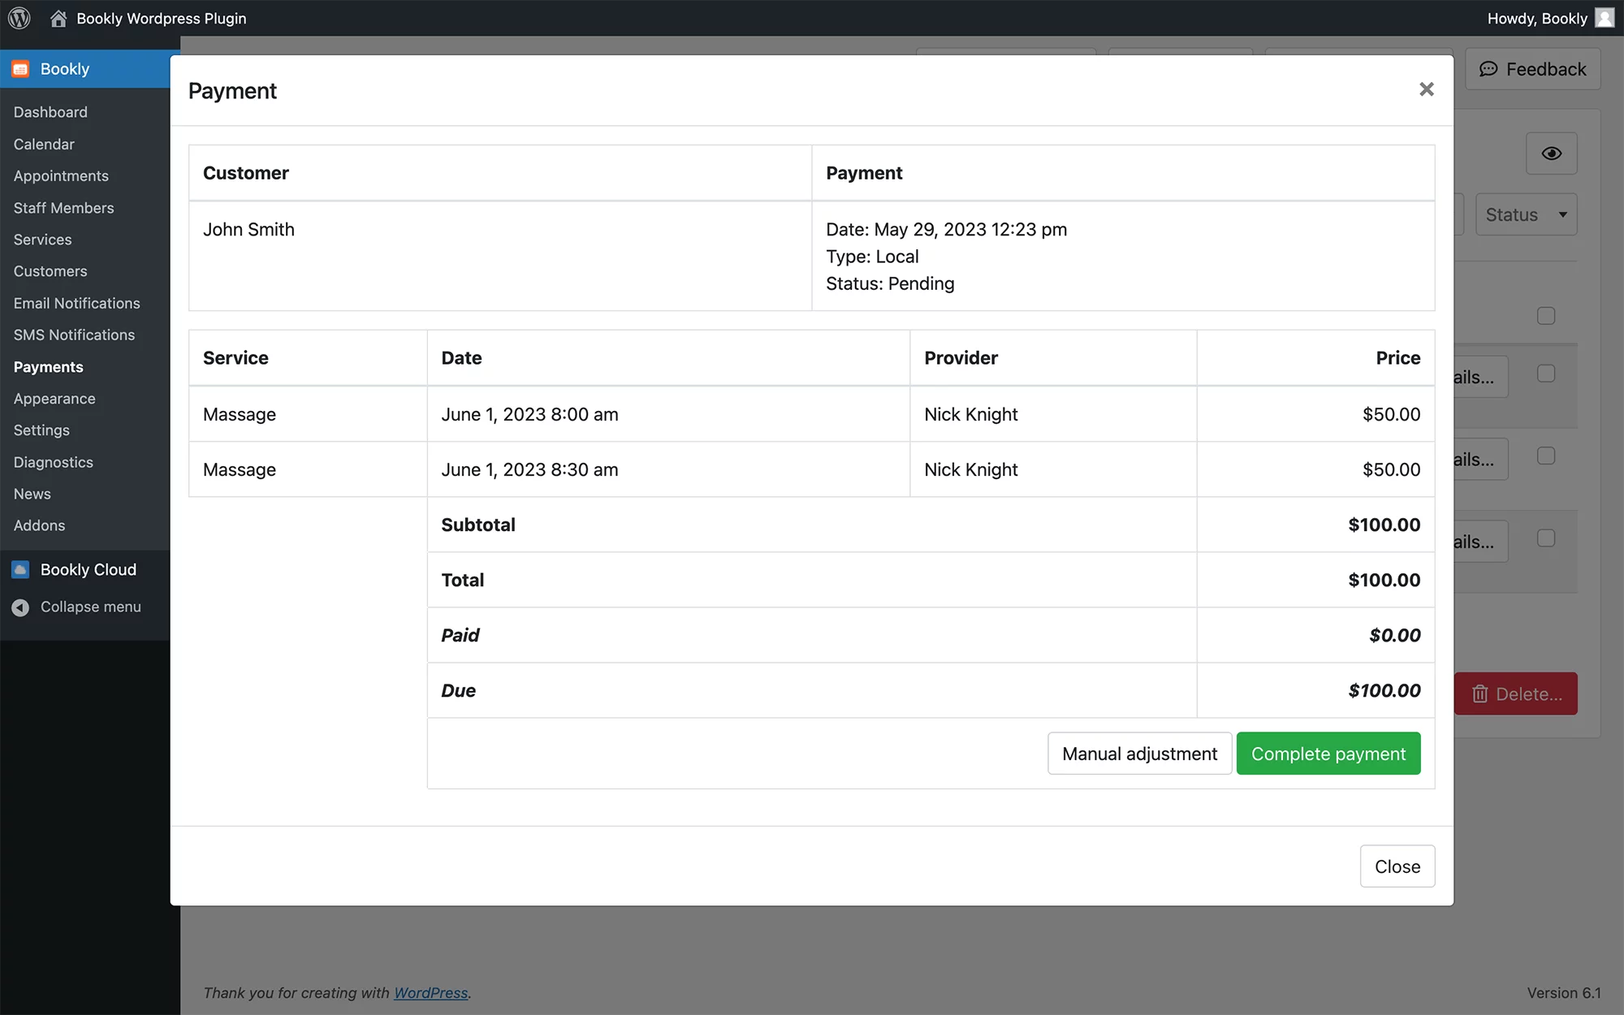
Task: Click the Feedback speech bubble icon
Action: tap(1488, 69)
